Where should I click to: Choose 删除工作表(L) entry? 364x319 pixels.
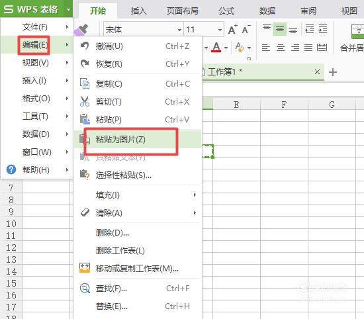point(138,251)
